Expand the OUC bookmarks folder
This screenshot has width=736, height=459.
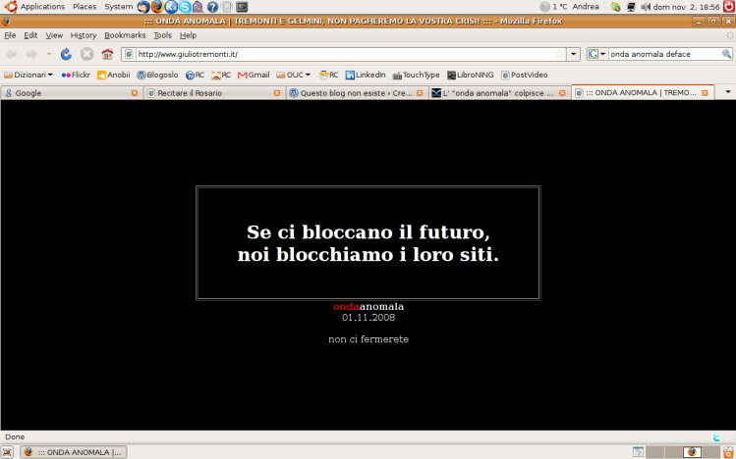coord(294,75)
